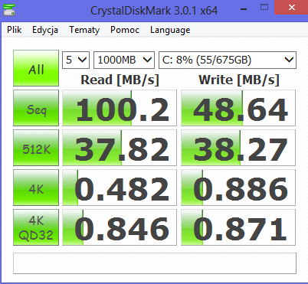Screen dimensions: 308x284
Task: Start the 4K benchmark test
Action: [36, 188]
